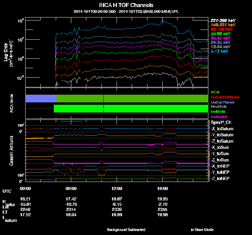Click the '24-35 keV' legend label

220,42
